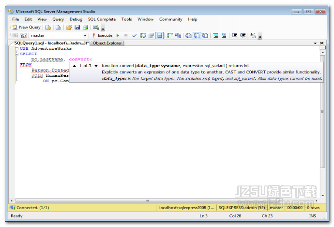This screenshot has height=227, width=334.
Task: Show previous convert overload with up arrow
Action: tap(75, 66)
